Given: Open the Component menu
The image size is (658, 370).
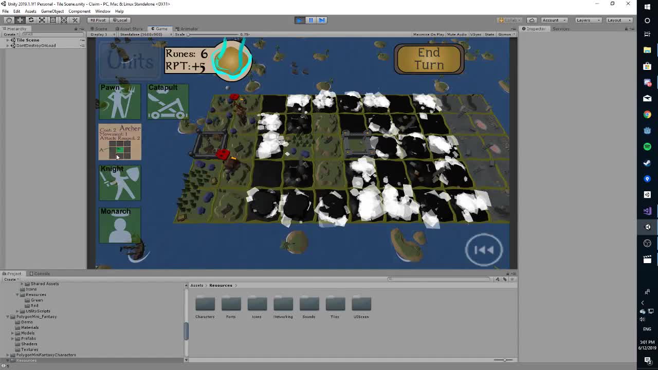Looking at the screenshot, I should (79, 11).
